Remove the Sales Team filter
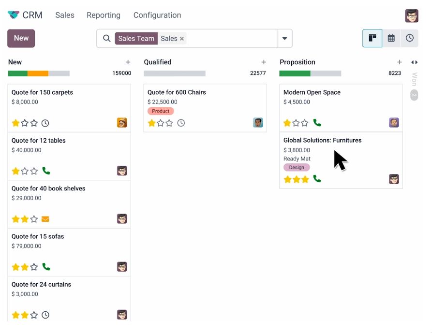432x333 pixels. (x=182, y=39)
